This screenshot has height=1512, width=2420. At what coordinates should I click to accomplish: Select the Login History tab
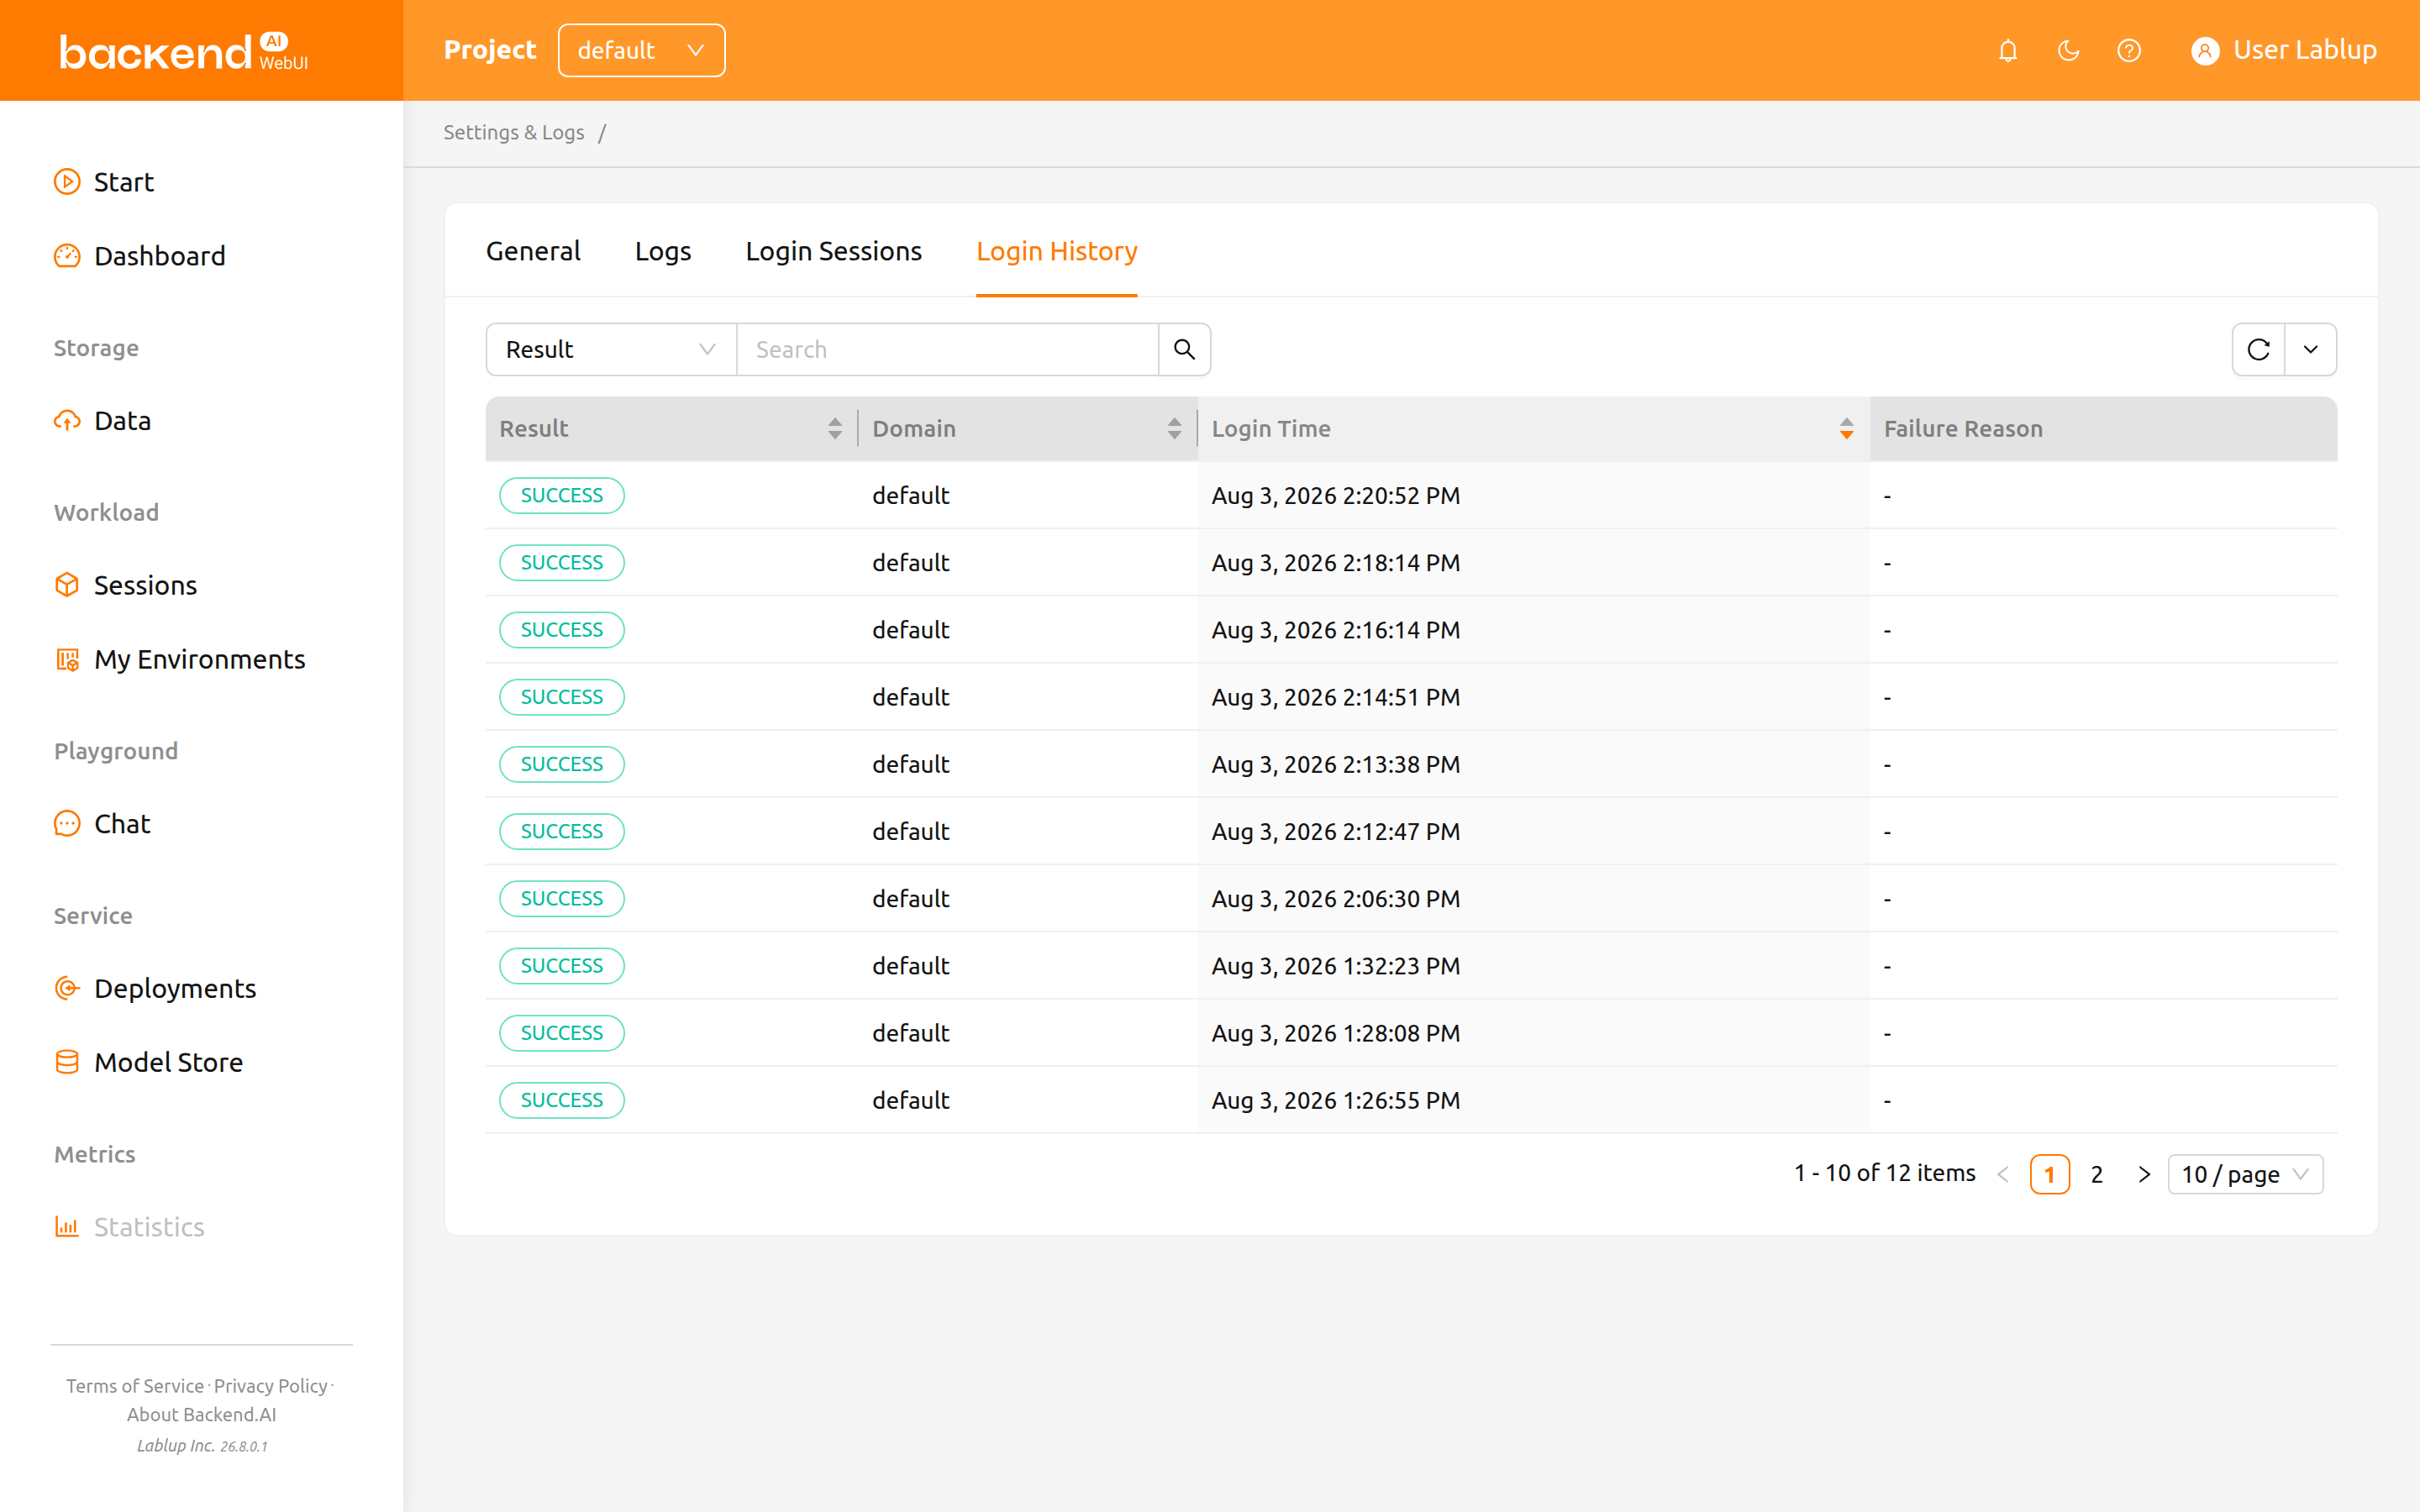[1057, 251]
